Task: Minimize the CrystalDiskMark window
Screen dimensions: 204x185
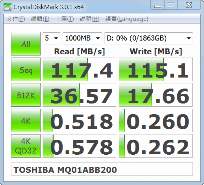Action: click(x=158, y=6)
